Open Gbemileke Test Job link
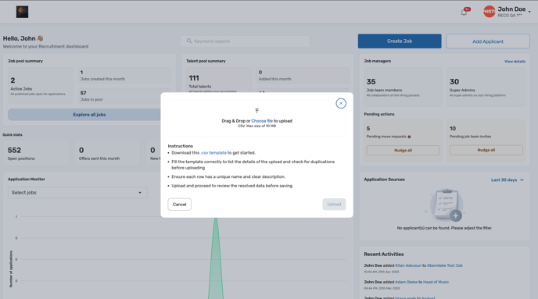The image size is (538, 299). point(445,265)
